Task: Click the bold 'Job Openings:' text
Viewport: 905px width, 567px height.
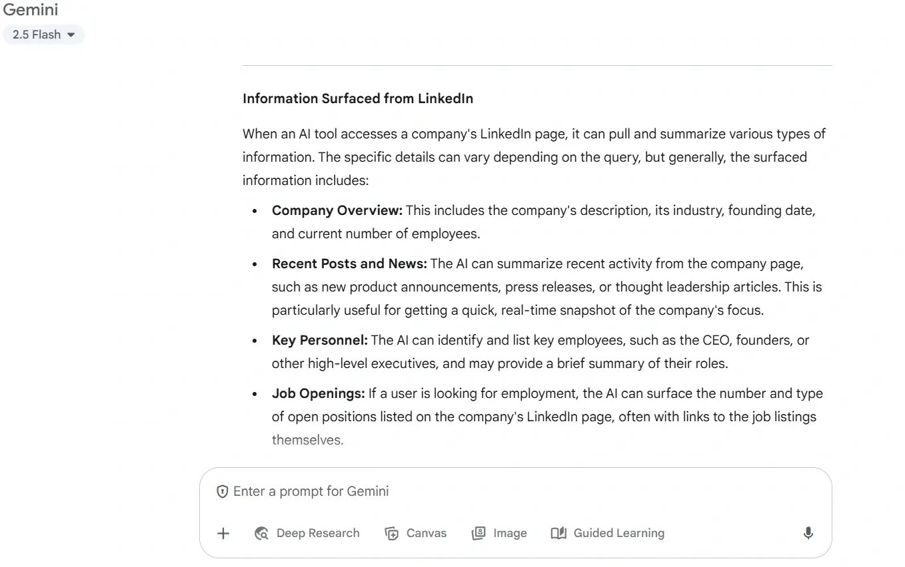Action: pos(319,393)
